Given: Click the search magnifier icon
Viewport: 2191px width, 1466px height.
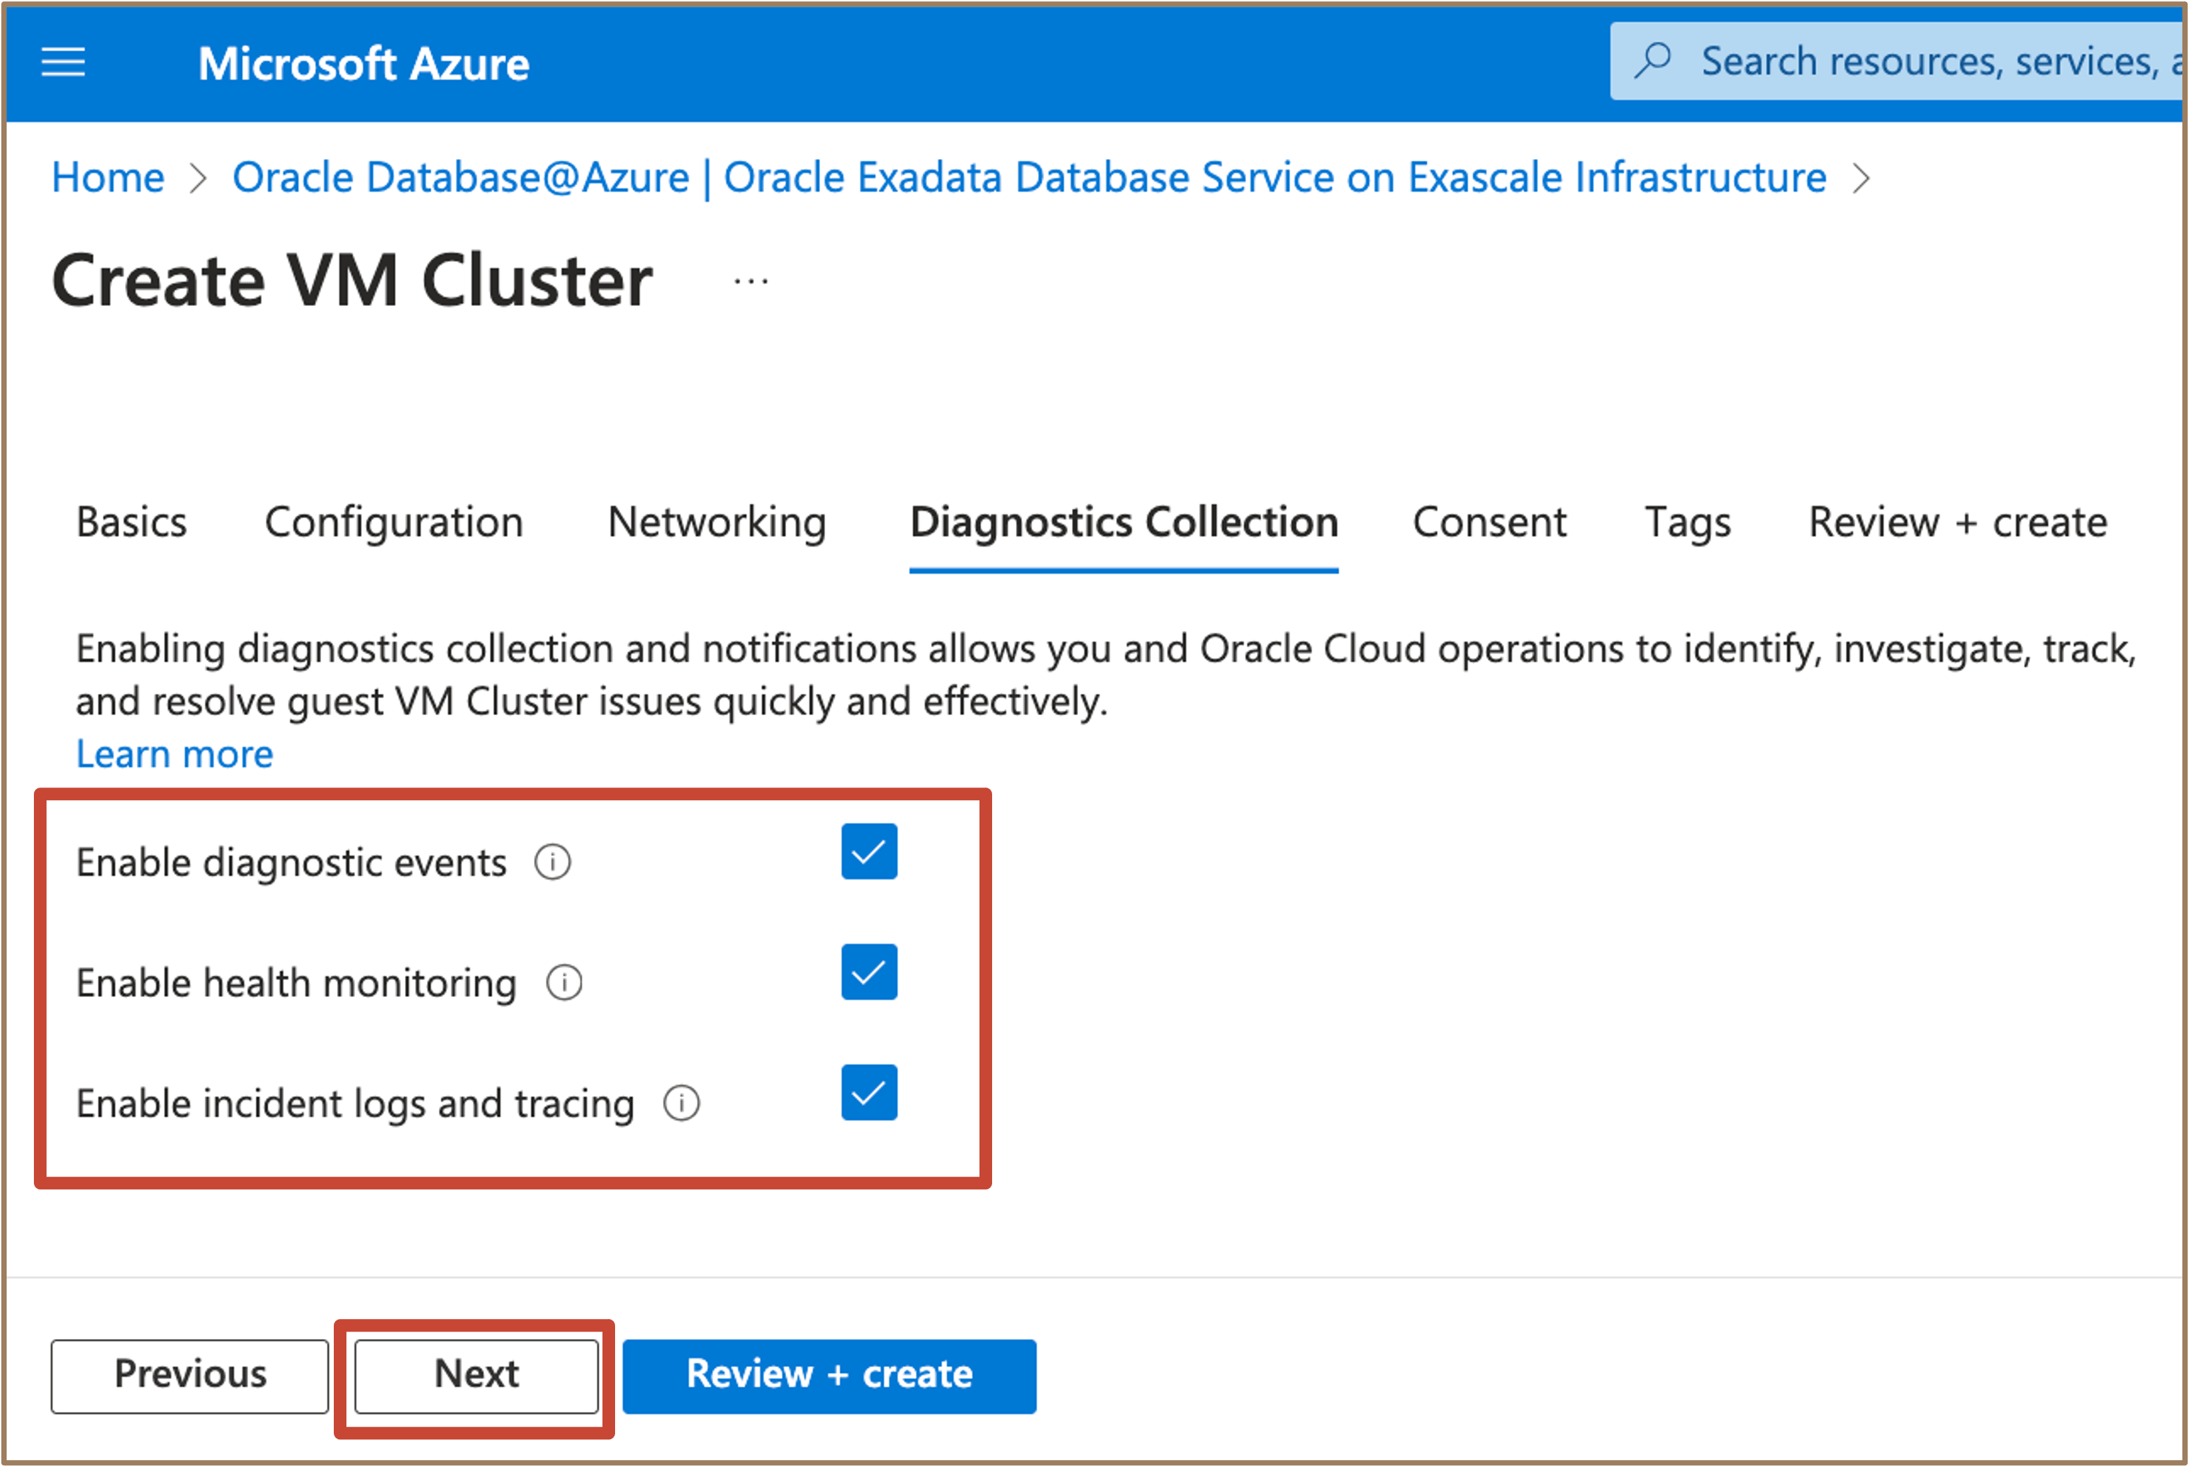Looking at the screenshot, I should click(1652, 60).
